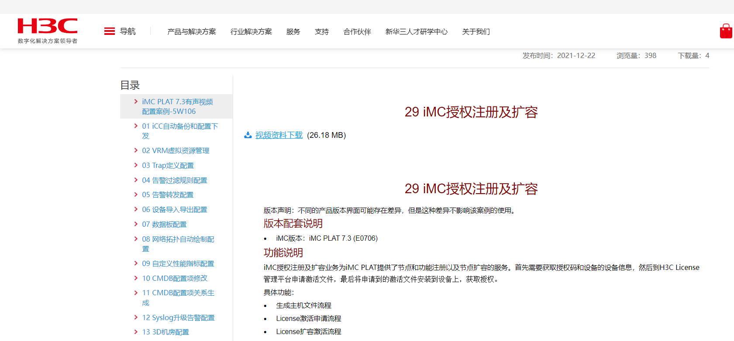Open 12 Syslog升级告警配置 chapter
The image size is (734, 341).
pyautogui.click(x=178, y=317)
